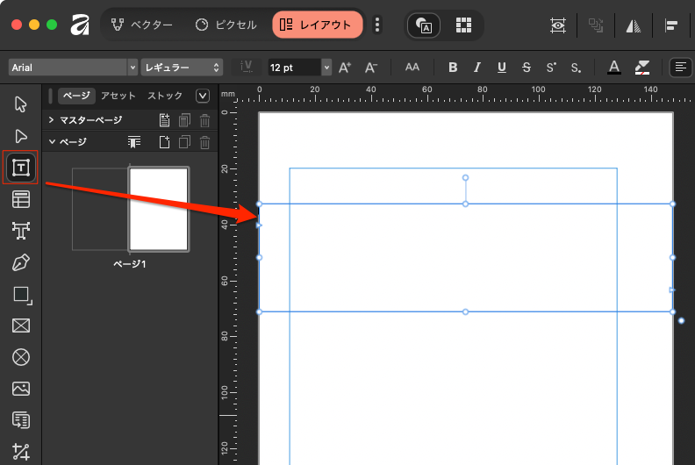
Task: Click the ベクター studio button
Action: coord(142,25)
